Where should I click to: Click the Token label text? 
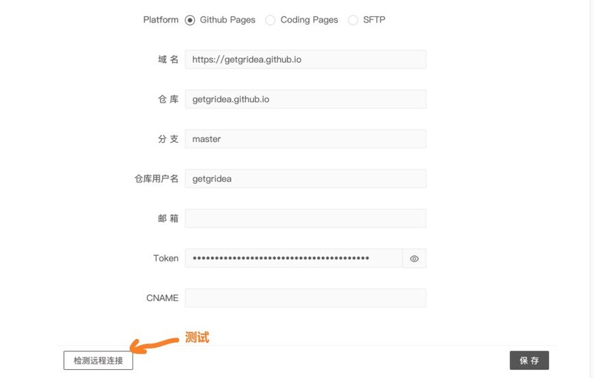point(165,259)
